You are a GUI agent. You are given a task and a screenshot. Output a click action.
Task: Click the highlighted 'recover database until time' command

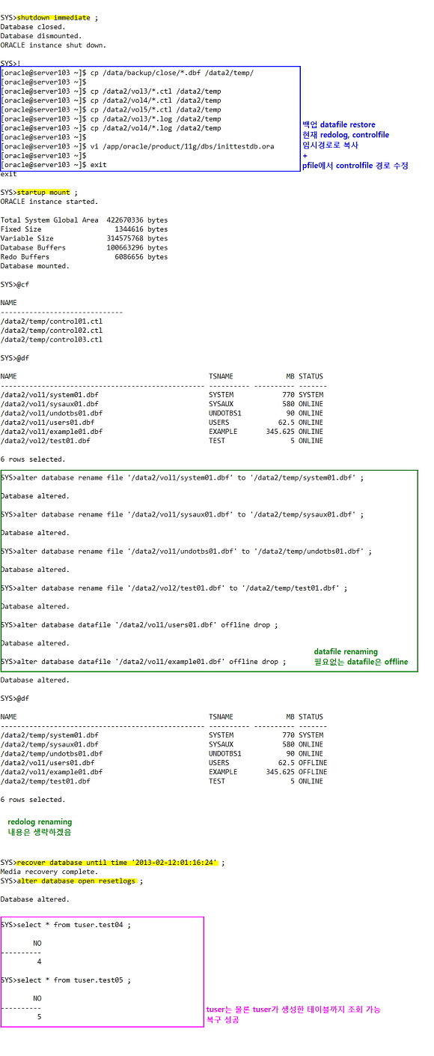(x=119, y=863)
